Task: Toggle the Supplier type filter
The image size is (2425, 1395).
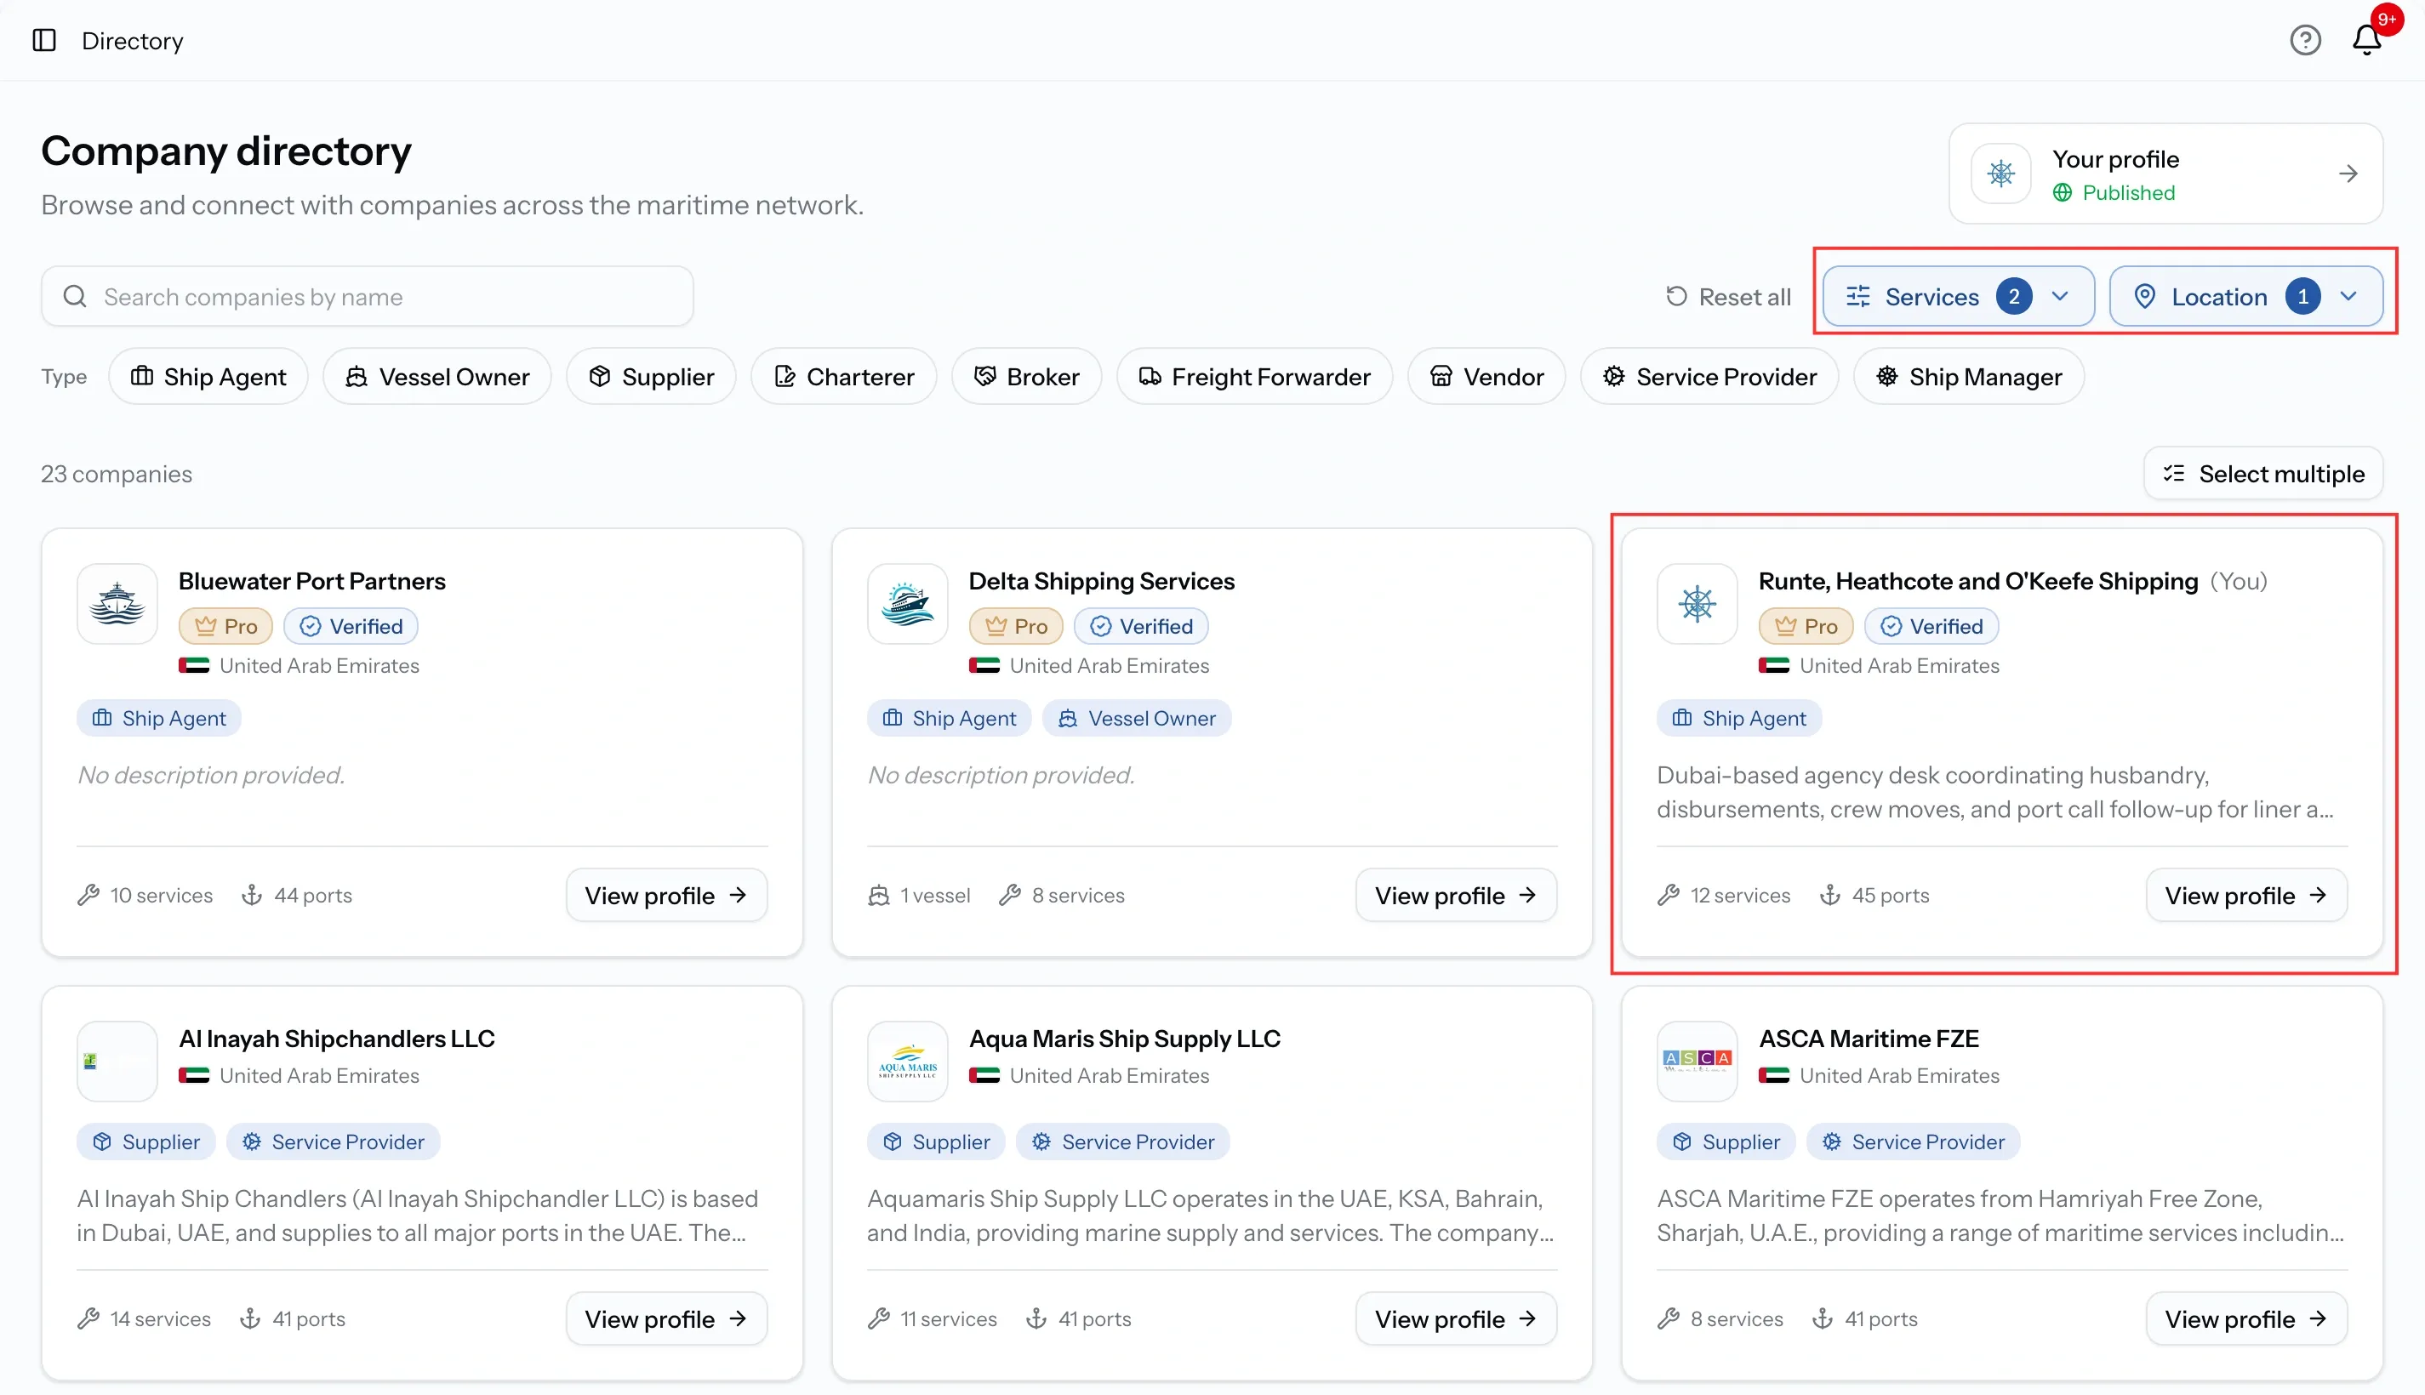Action: [x=652, y=377]
